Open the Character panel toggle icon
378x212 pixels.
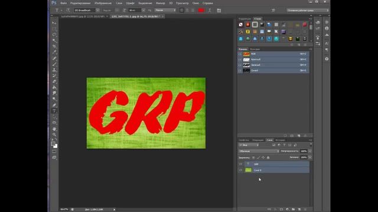pos(219,11)
